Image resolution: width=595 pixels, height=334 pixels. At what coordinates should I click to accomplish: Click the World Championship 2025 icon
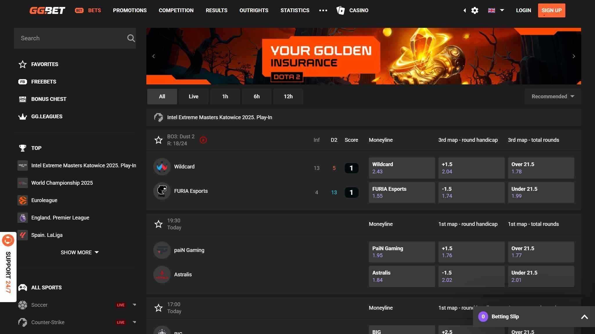click(x=23, y=183)
